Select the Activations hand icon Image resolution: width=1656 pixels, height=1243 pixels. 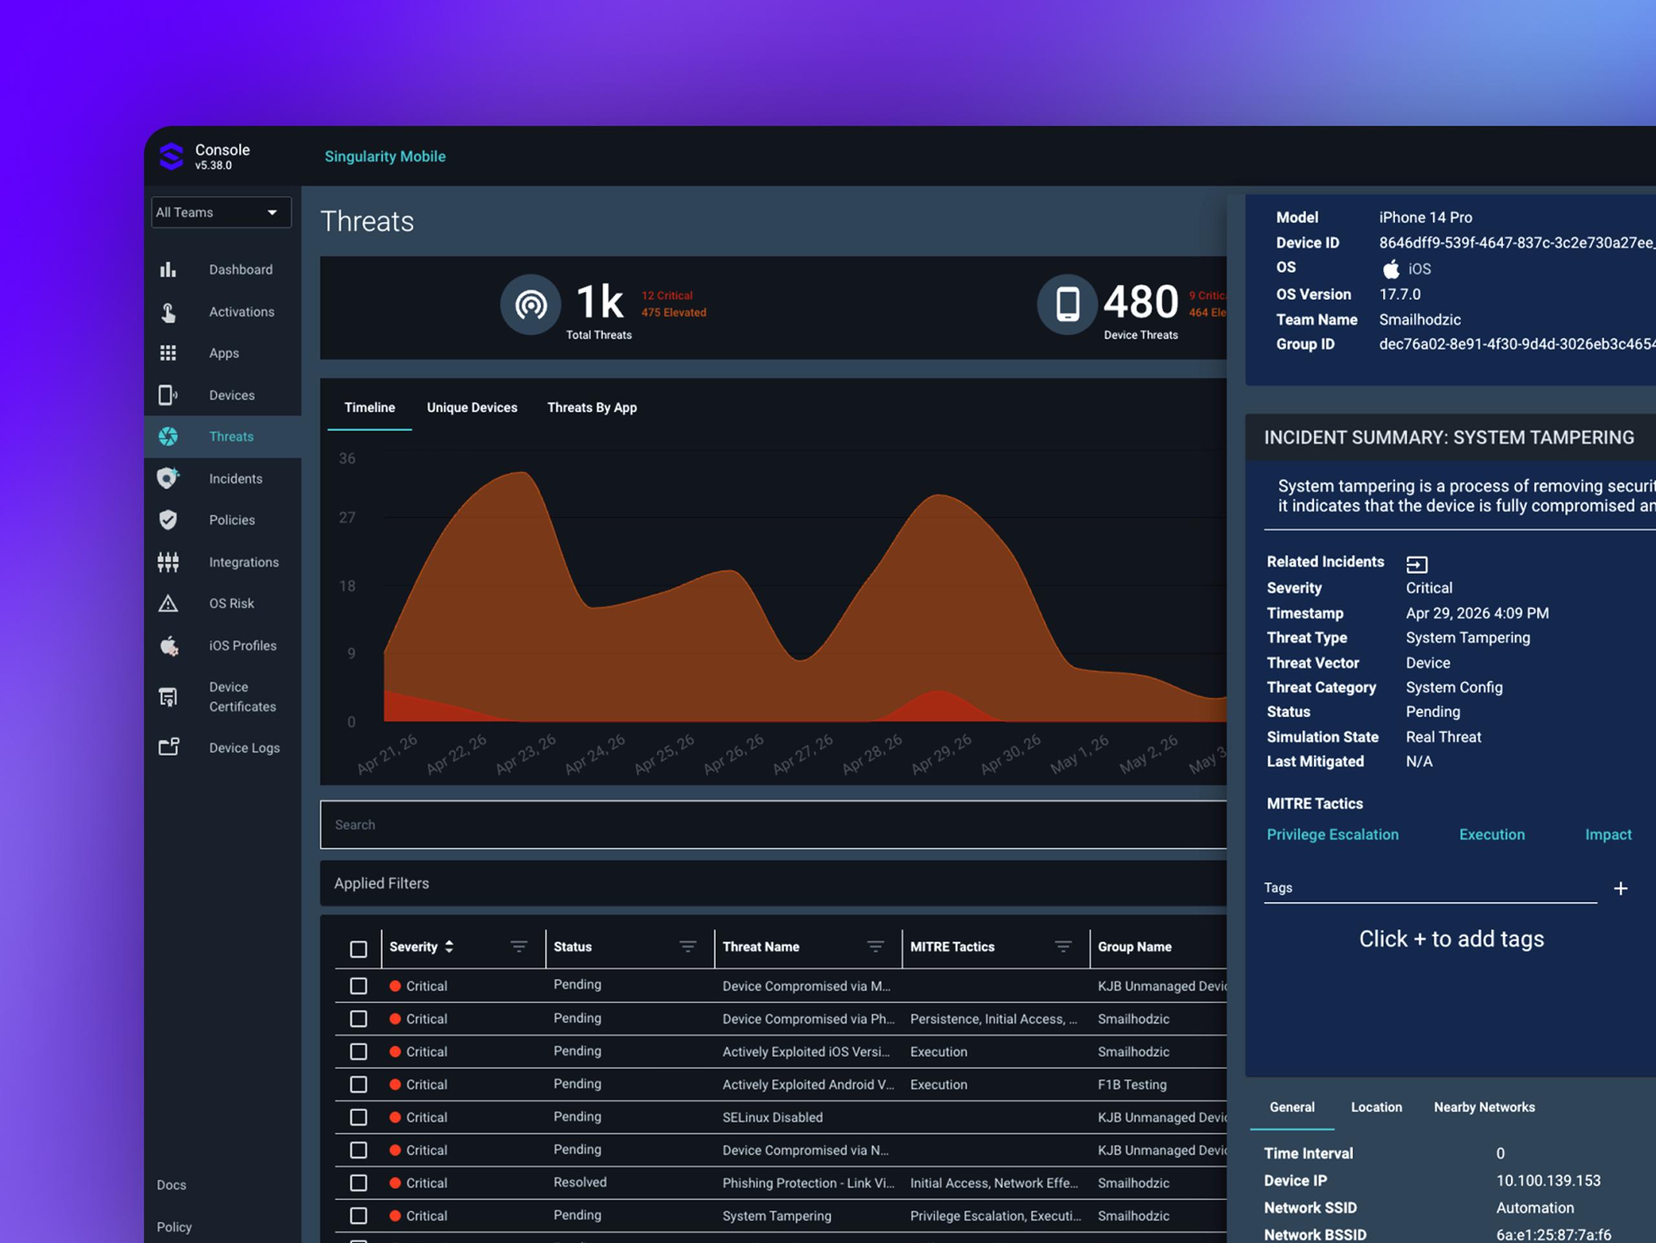pos(168,312)
